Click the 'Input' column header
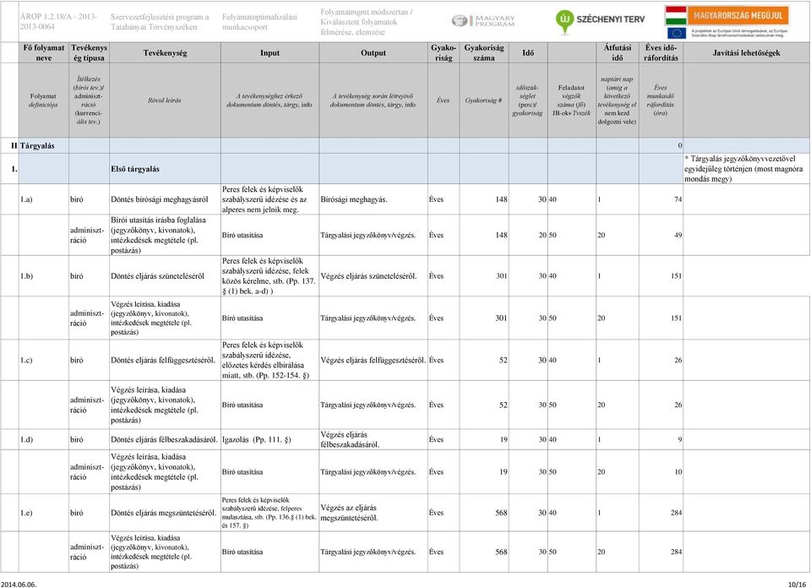The width and height of the screenshot is (811, 588). click(270, 52)
